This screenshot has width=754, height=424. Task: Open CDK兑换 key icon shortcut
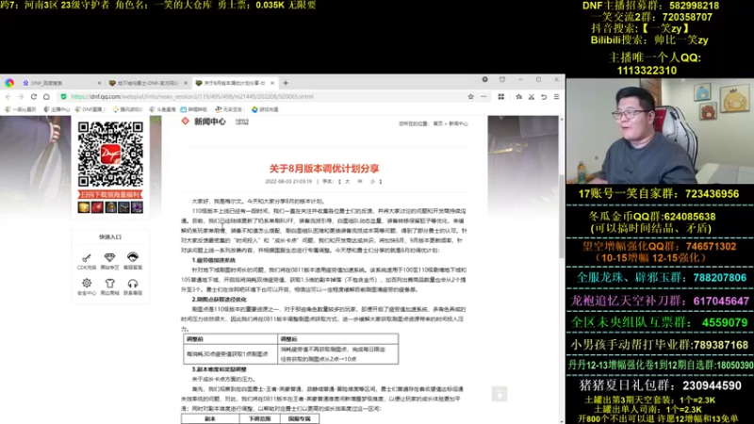87,261
